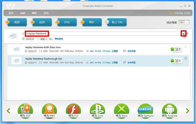The height and width of the screenshot is (124, 196).
Task: Cancel title edit with red X
Action: click(x=187, y=33)
